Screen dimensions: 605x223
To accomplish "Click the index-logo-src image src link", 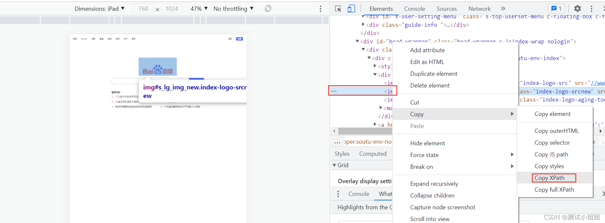I will coord(597,83).
